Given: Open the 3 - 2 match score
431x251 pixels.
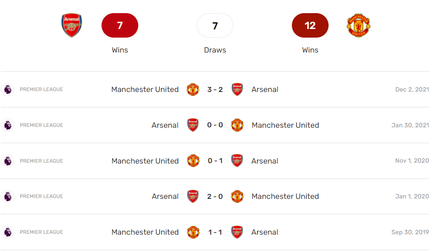Looking at the screenshot, I should (215, 89).
